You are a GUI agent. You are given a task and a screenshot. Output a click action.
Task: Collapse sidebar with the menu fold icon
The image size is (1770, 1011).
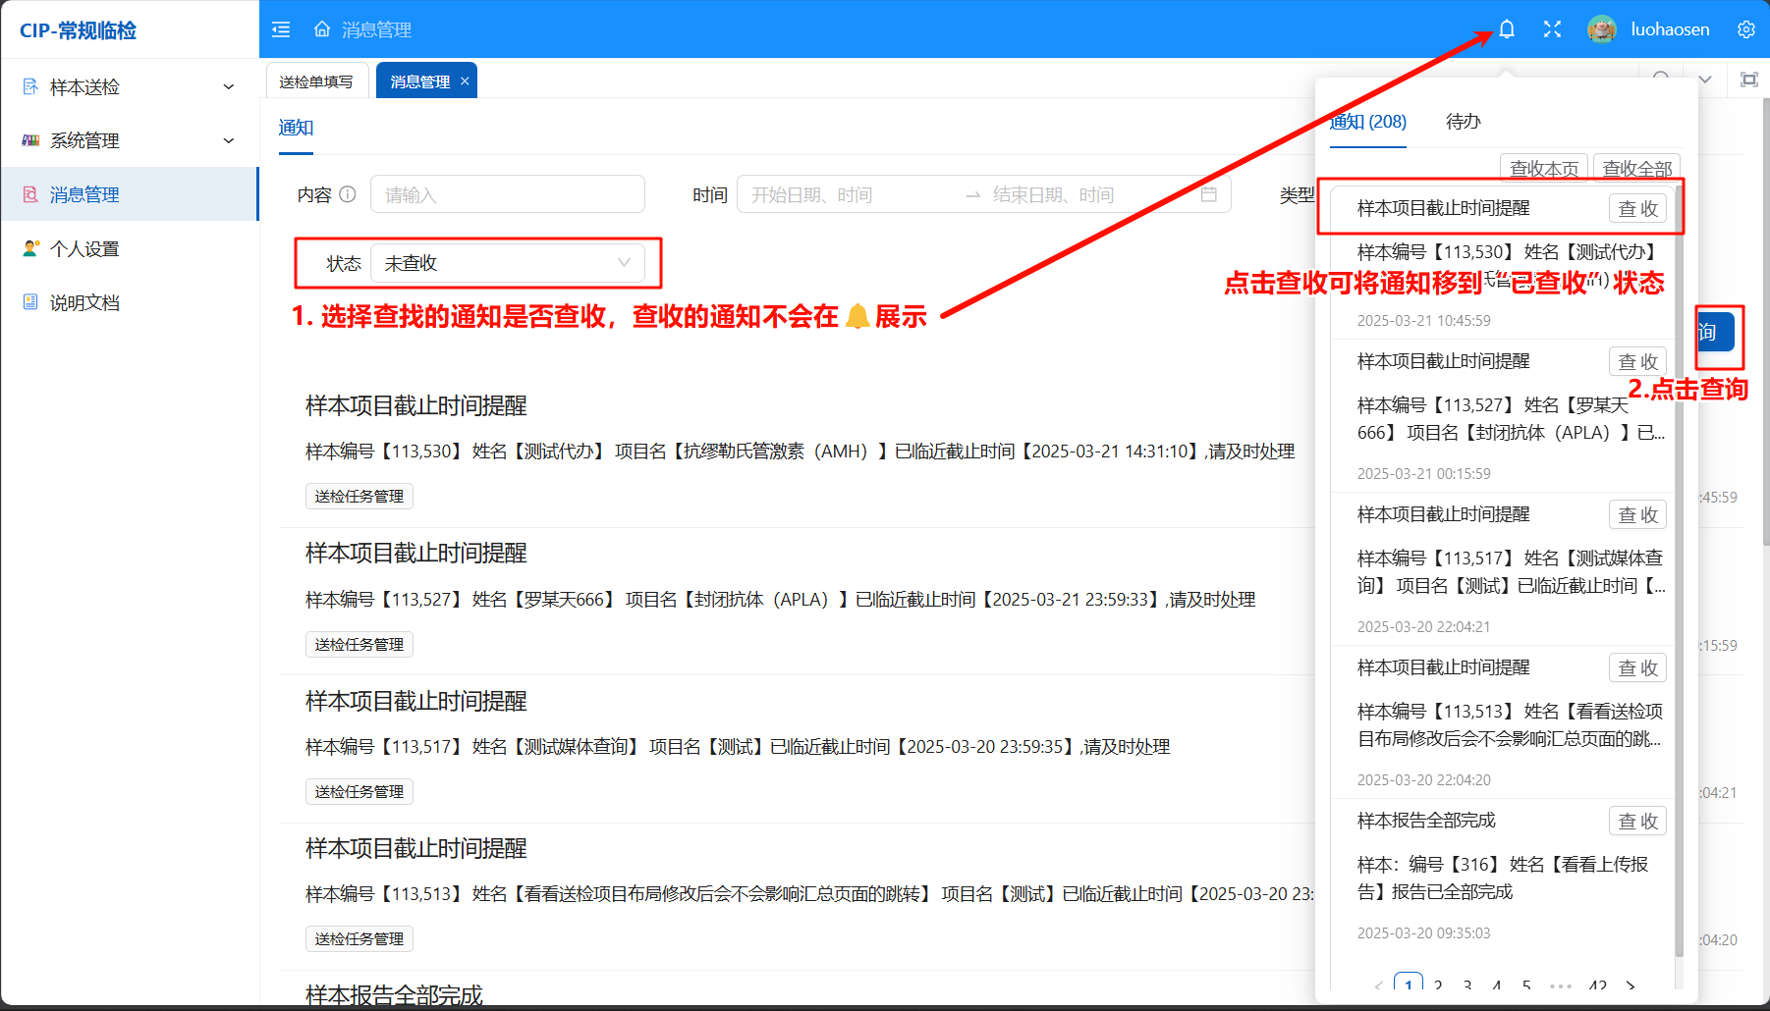tap(281, 29)
